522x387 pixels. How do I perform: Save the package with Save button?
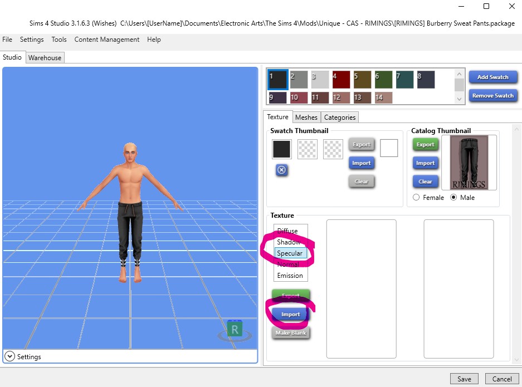[464, 379]
